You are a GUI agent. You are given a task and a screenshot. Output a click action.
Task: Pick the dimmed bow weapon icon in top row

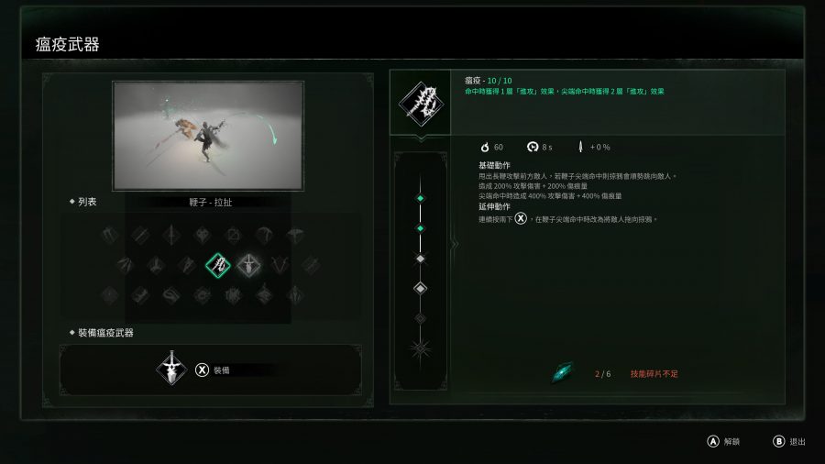pos(264,235)
